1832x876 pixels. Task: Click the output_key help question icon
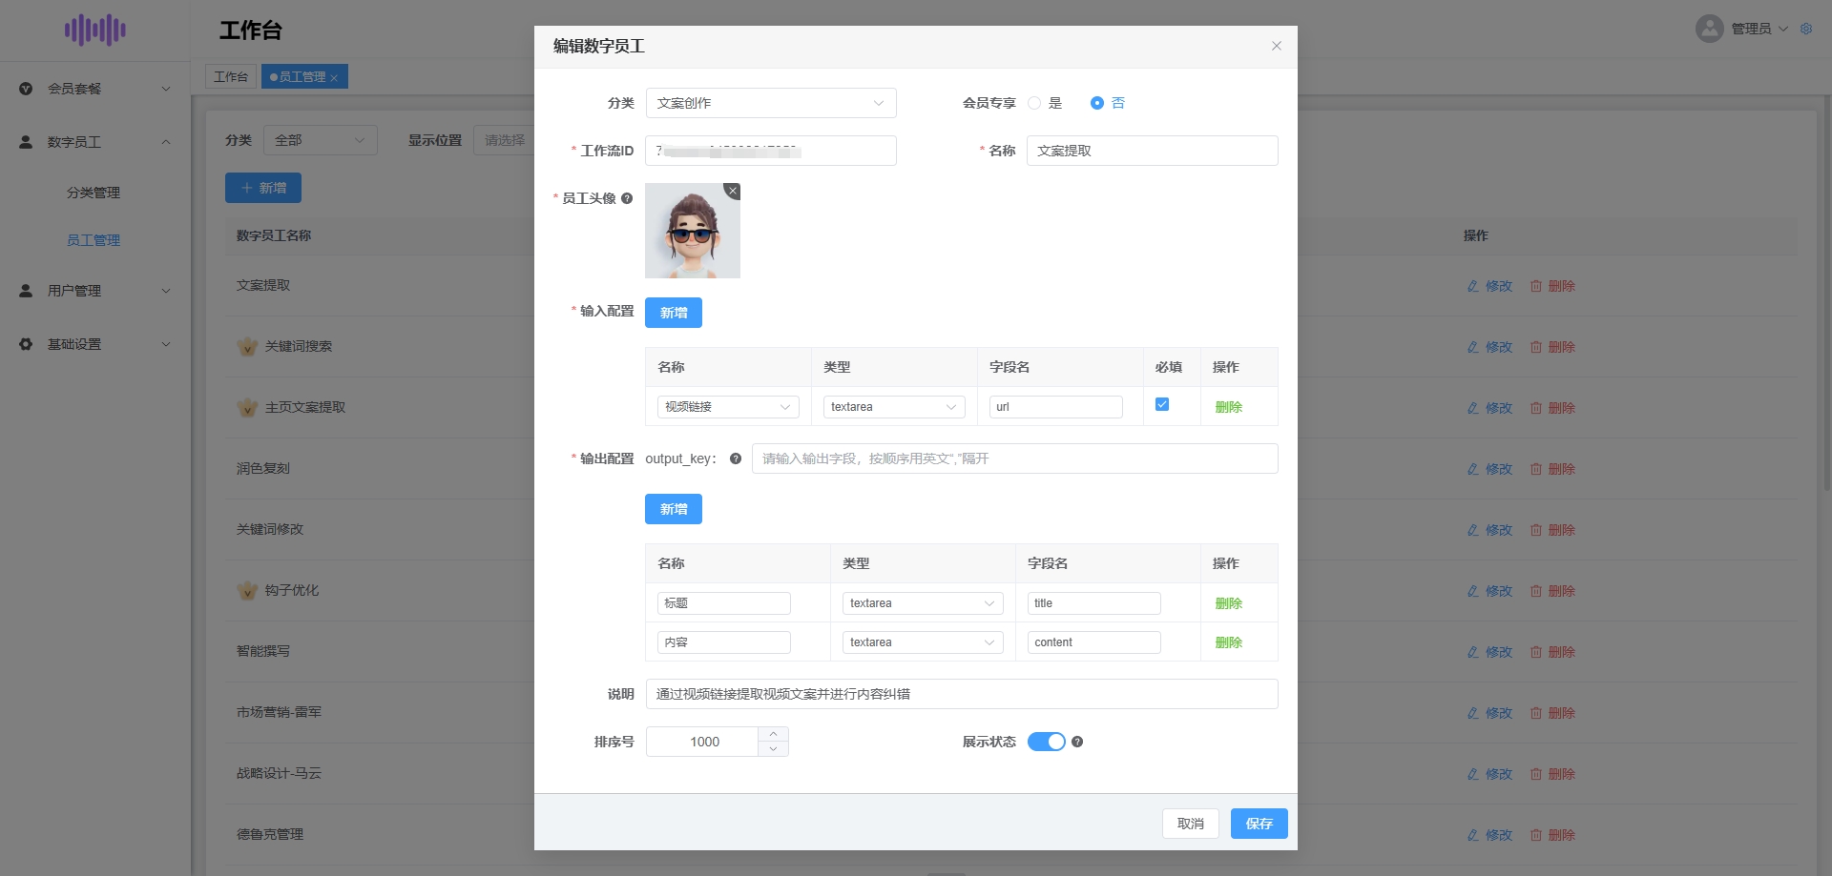click(x=736, y=458)
